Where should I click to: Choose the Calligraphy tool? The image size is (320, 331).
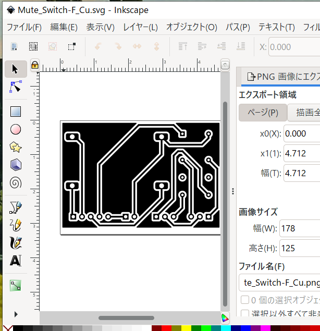pyautogui.click(x=16, y=243)
